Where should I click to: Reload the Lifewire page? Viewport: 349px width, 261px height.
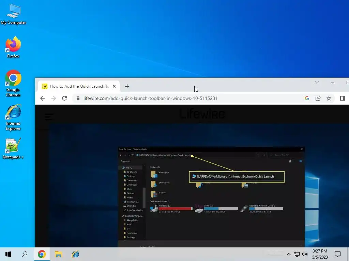coord(64,98)
